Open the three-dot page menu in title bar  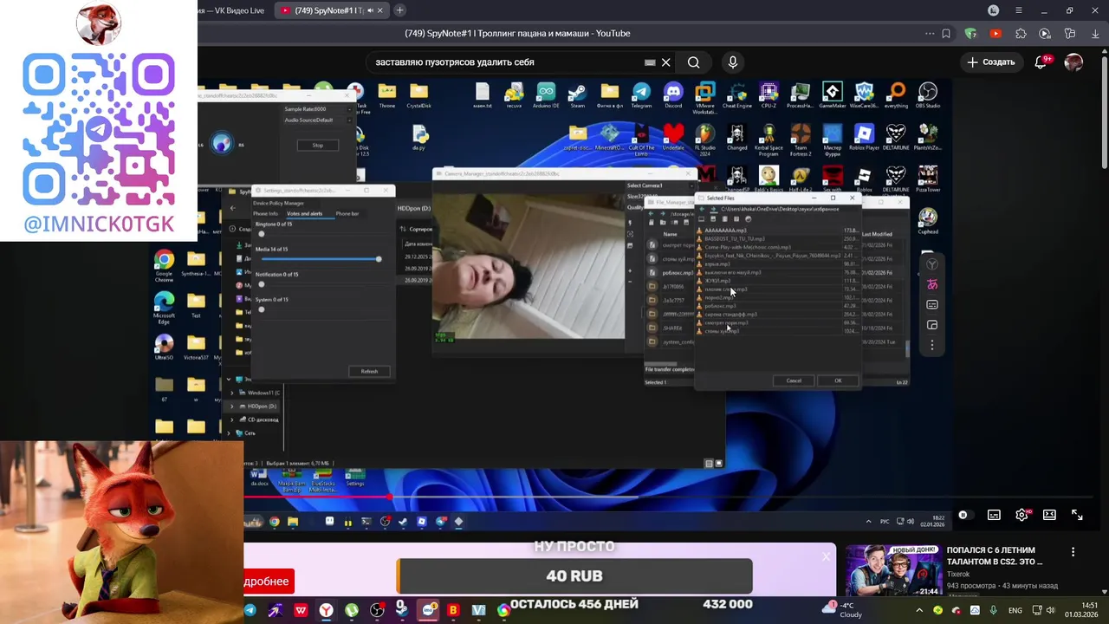930,34
